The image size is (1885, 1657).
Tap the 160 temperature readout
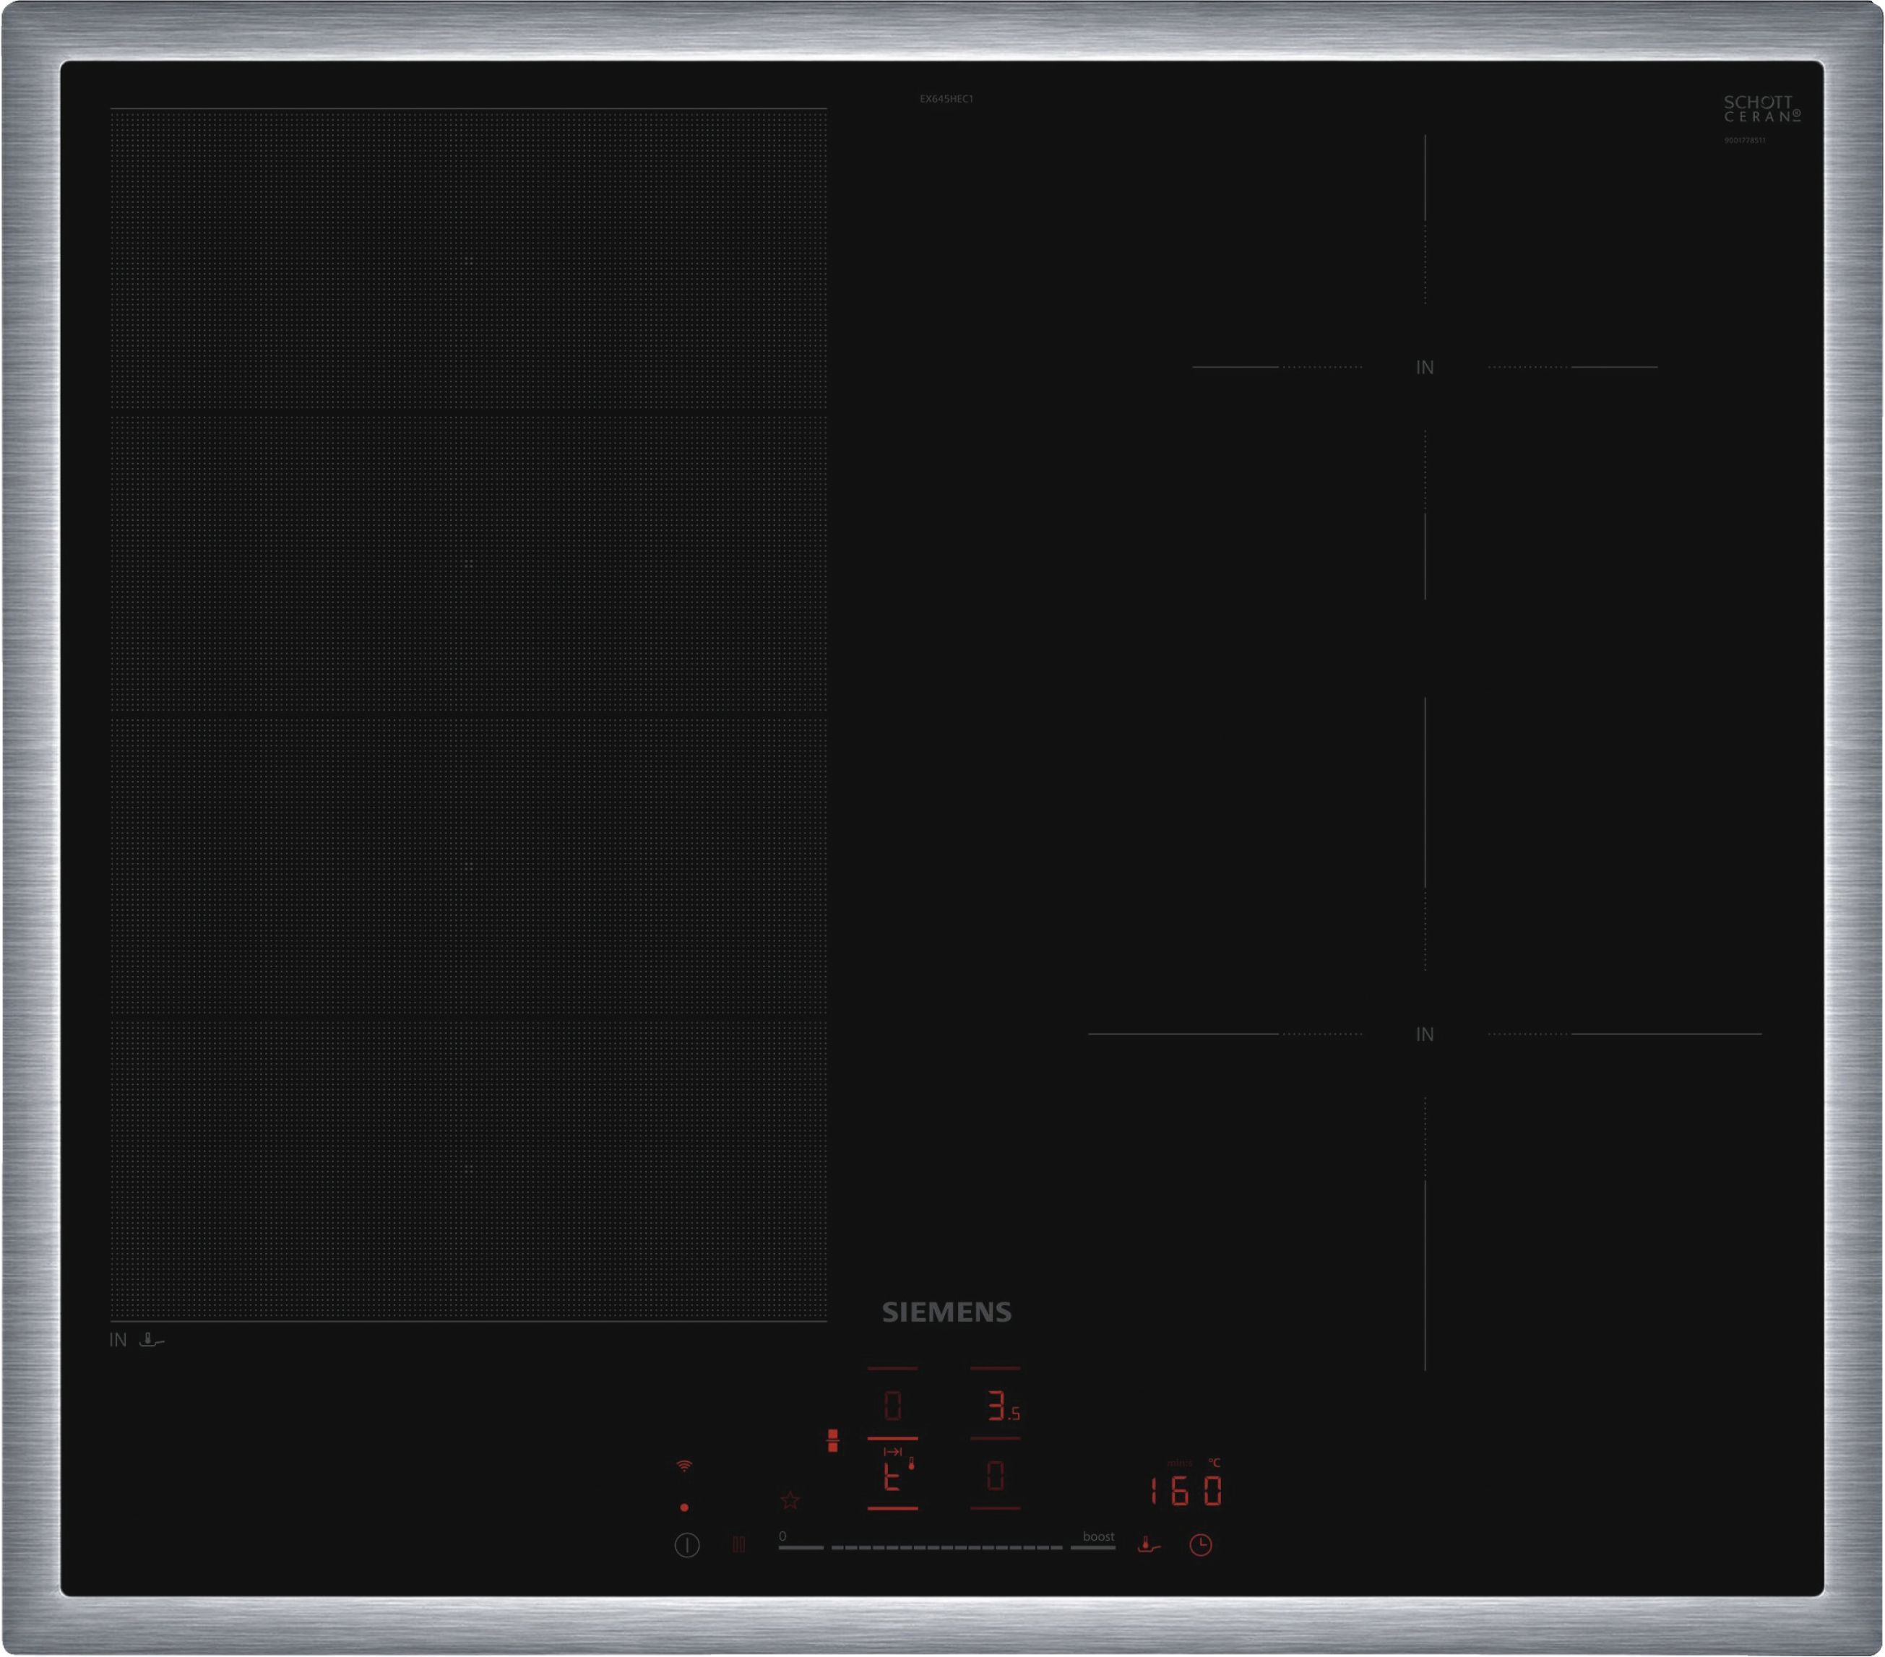1186,1491
